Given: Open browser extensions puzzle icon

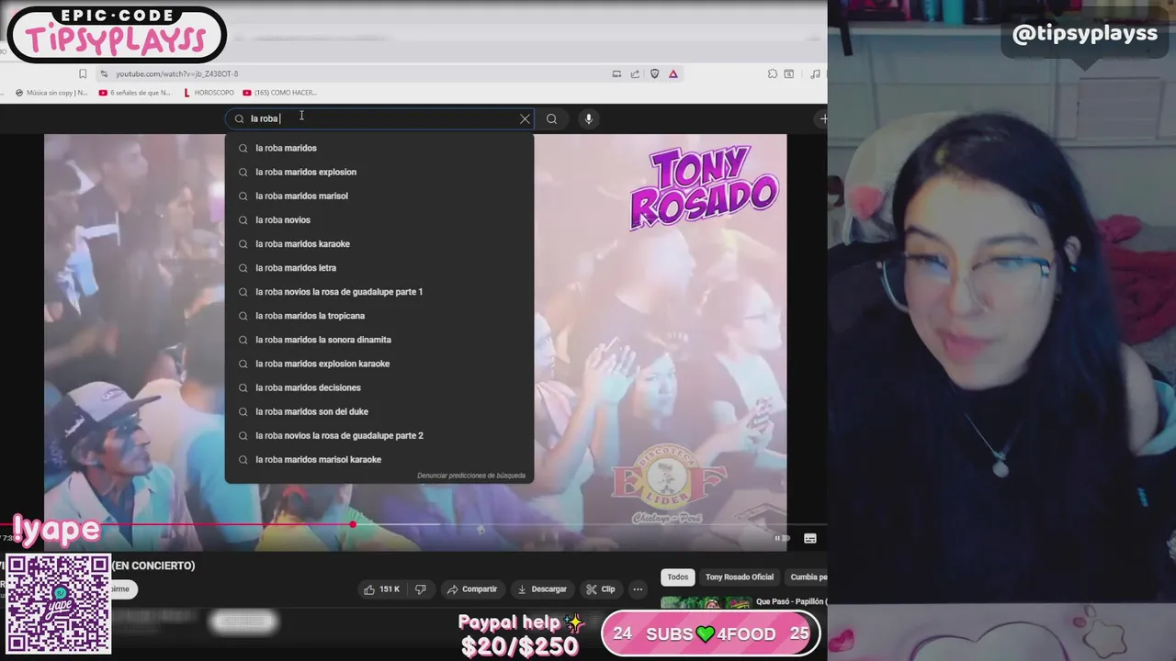Looking at the screenshot, I should pos(774,73).
